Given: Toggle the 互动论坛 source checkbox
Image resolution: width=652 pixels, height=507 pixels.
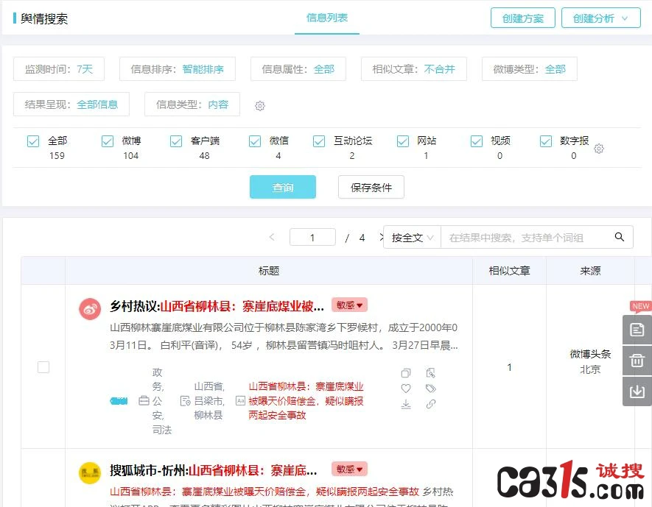Looking at the screenshot, I should (x=319, y=141).
